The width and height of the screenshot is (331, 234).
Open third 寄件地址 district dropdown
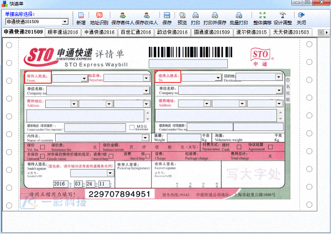[147, 104]
